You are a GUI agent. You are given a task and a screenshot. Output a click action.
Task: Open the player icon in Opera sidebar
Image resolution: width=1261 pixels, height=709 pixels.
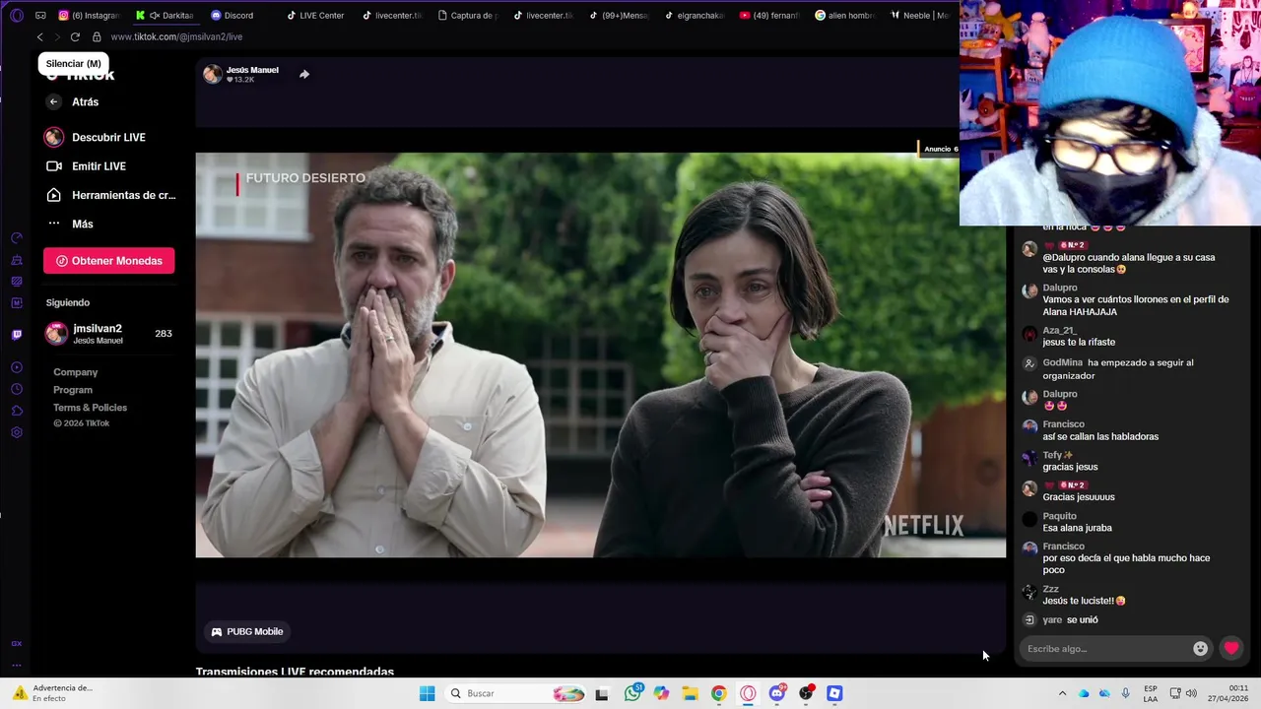17,368
